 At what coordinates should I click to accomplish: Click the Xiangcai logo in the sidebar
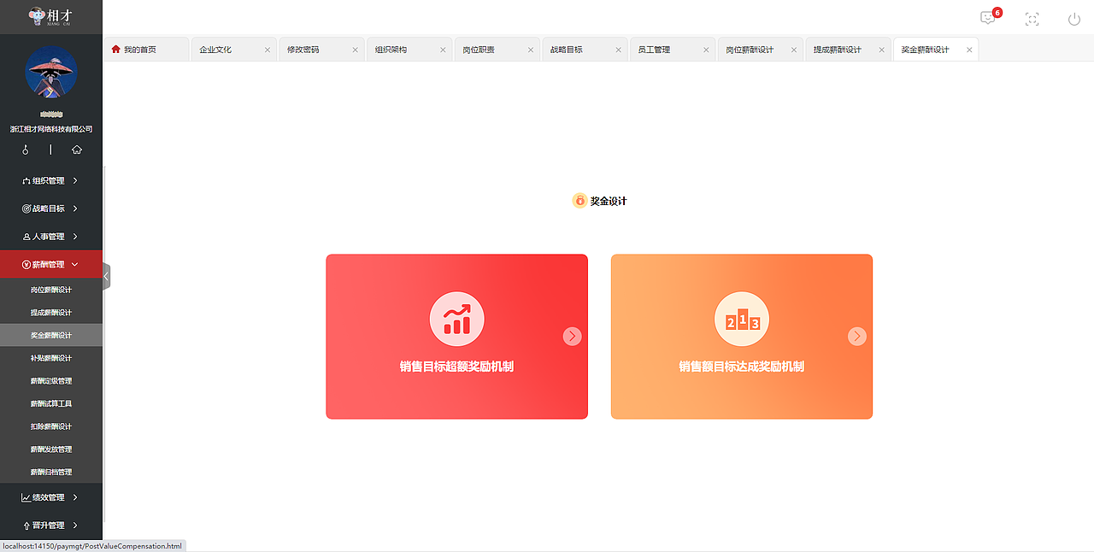pos(50,16)
